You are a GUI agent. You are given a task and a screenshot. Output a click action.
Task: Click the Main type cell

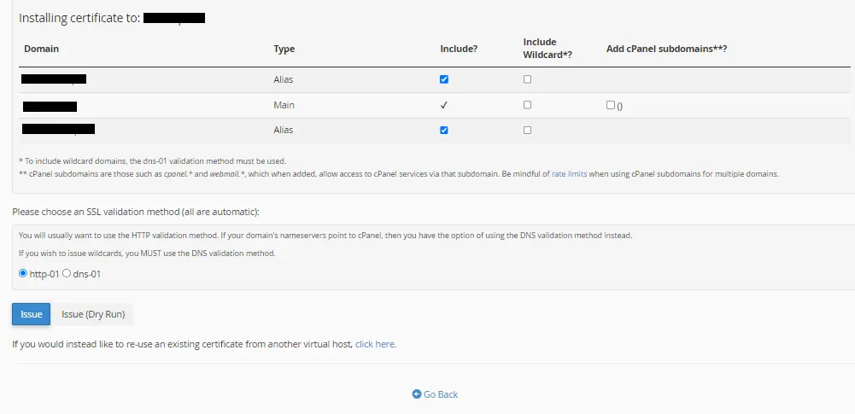tap(284, 105)
